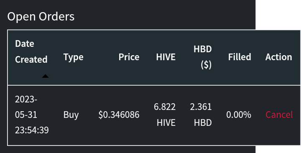Cancel the open Buy order
Screen dimensions: 301x153
(x=279, y=115)
